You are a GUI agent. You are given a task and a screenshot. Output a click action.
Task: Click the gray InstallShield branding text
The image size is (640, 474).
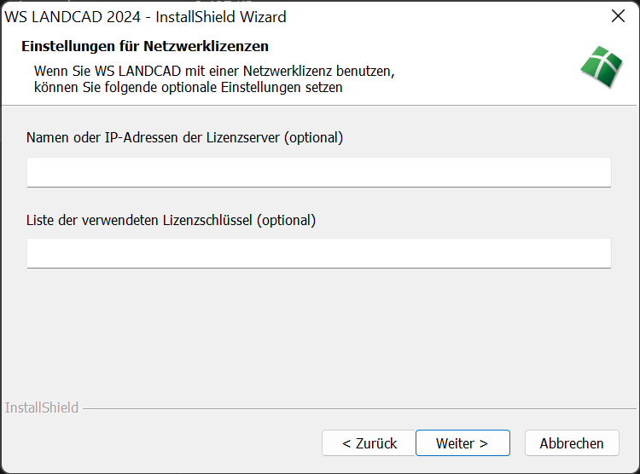point(42,408)
